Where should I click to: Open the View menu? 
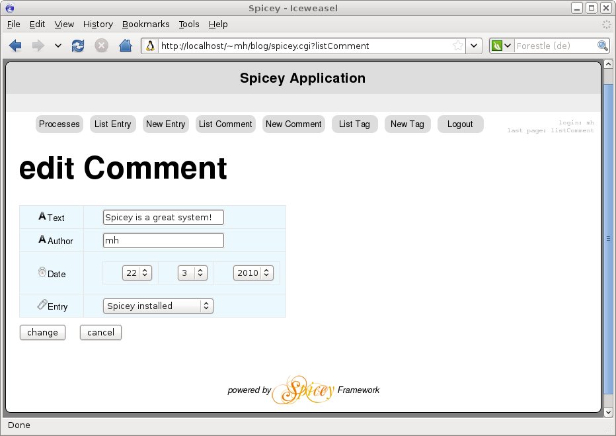64,24
